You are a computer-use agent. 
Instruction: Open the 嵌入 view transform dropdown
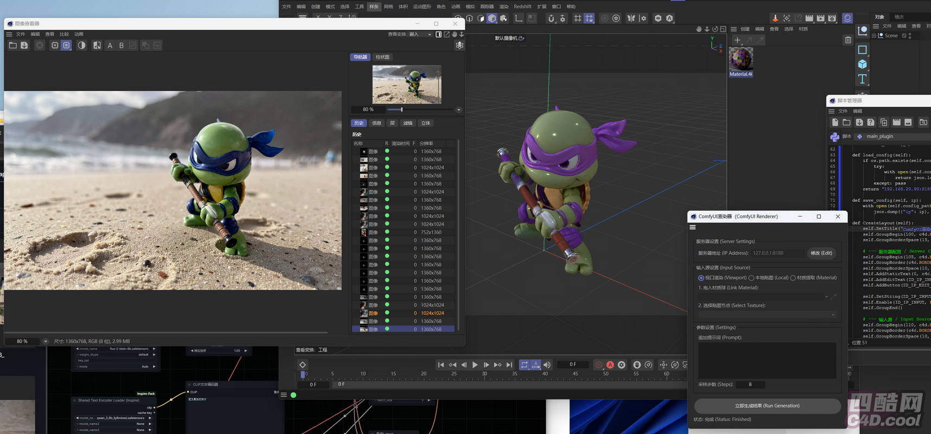pyautogui.click(x=420, y=34)
